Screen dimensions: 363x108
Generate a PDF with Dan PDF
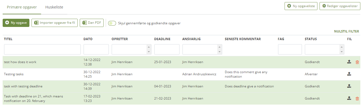92,23
